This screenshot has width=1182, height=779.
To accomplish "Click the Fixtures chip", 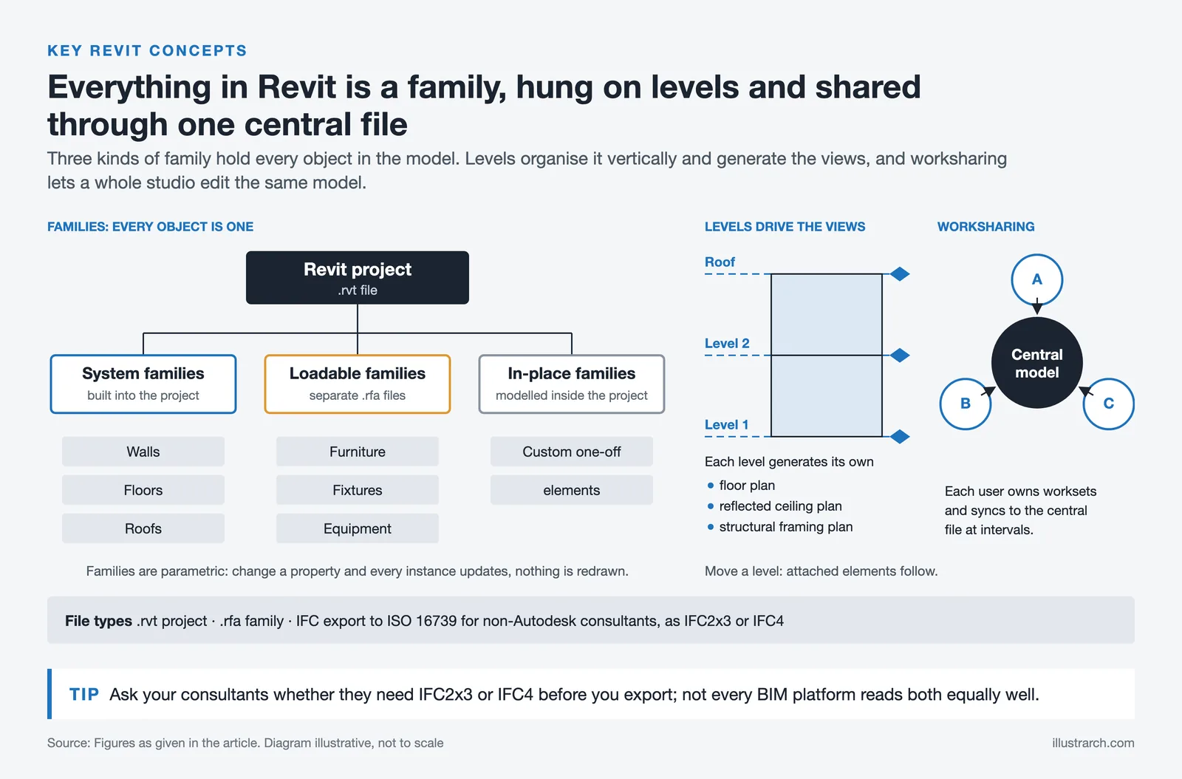I will (358, 490).
